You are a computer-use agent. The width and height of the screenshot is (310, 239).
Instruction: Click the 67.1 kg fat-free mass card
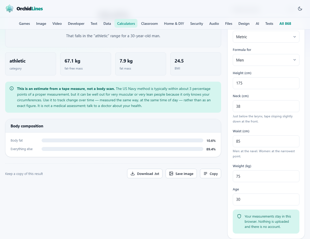click(x=86, y=64)
